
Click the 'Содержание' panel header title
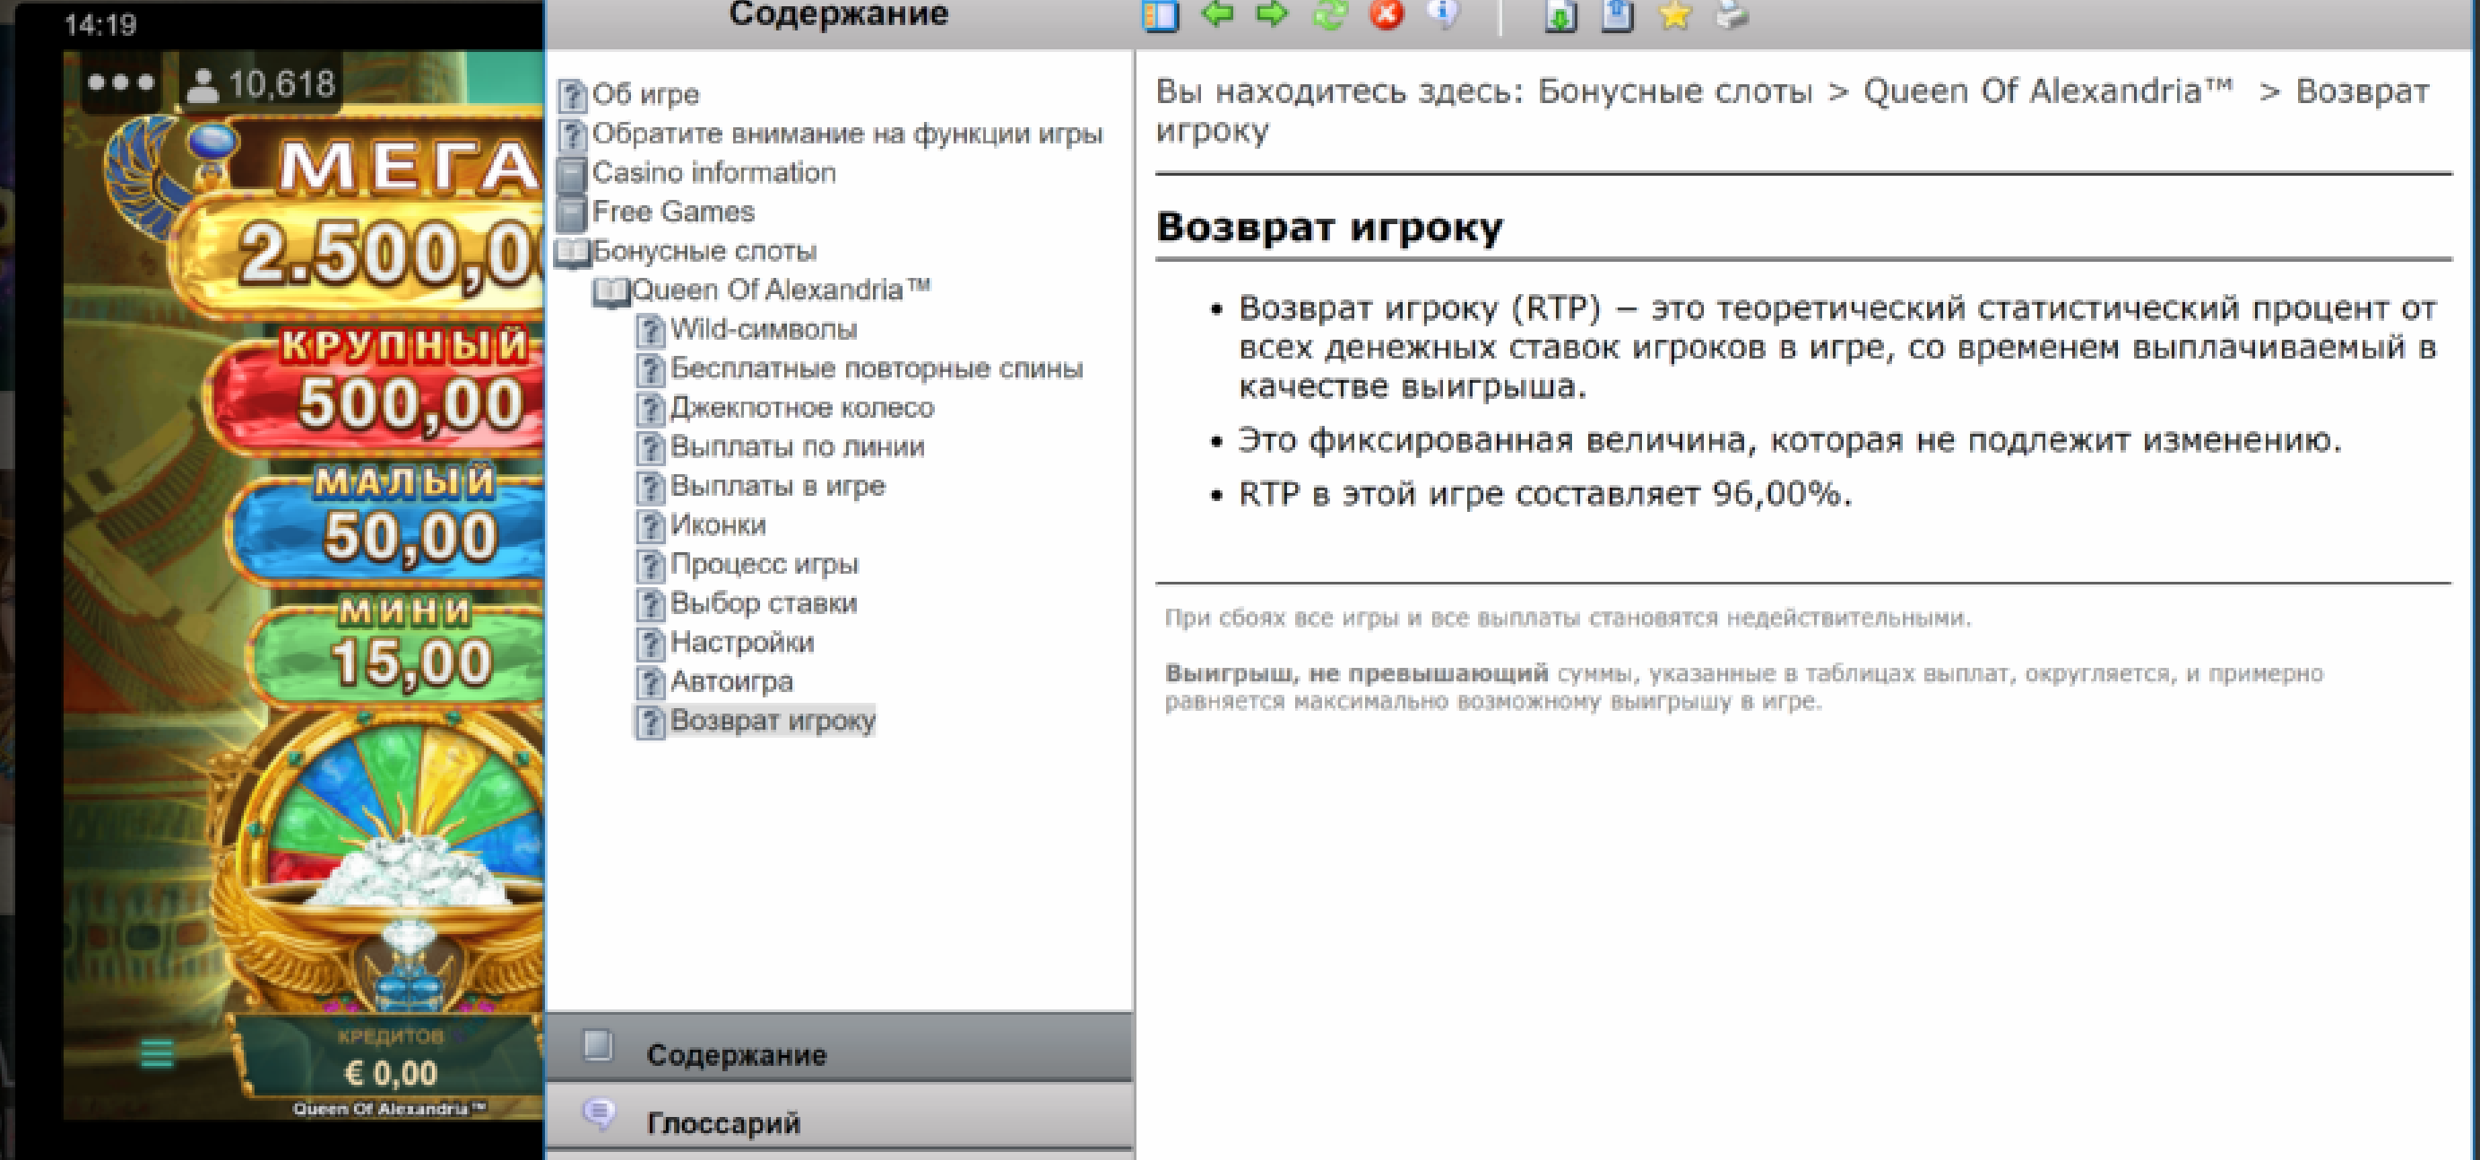tap(839, 14)
